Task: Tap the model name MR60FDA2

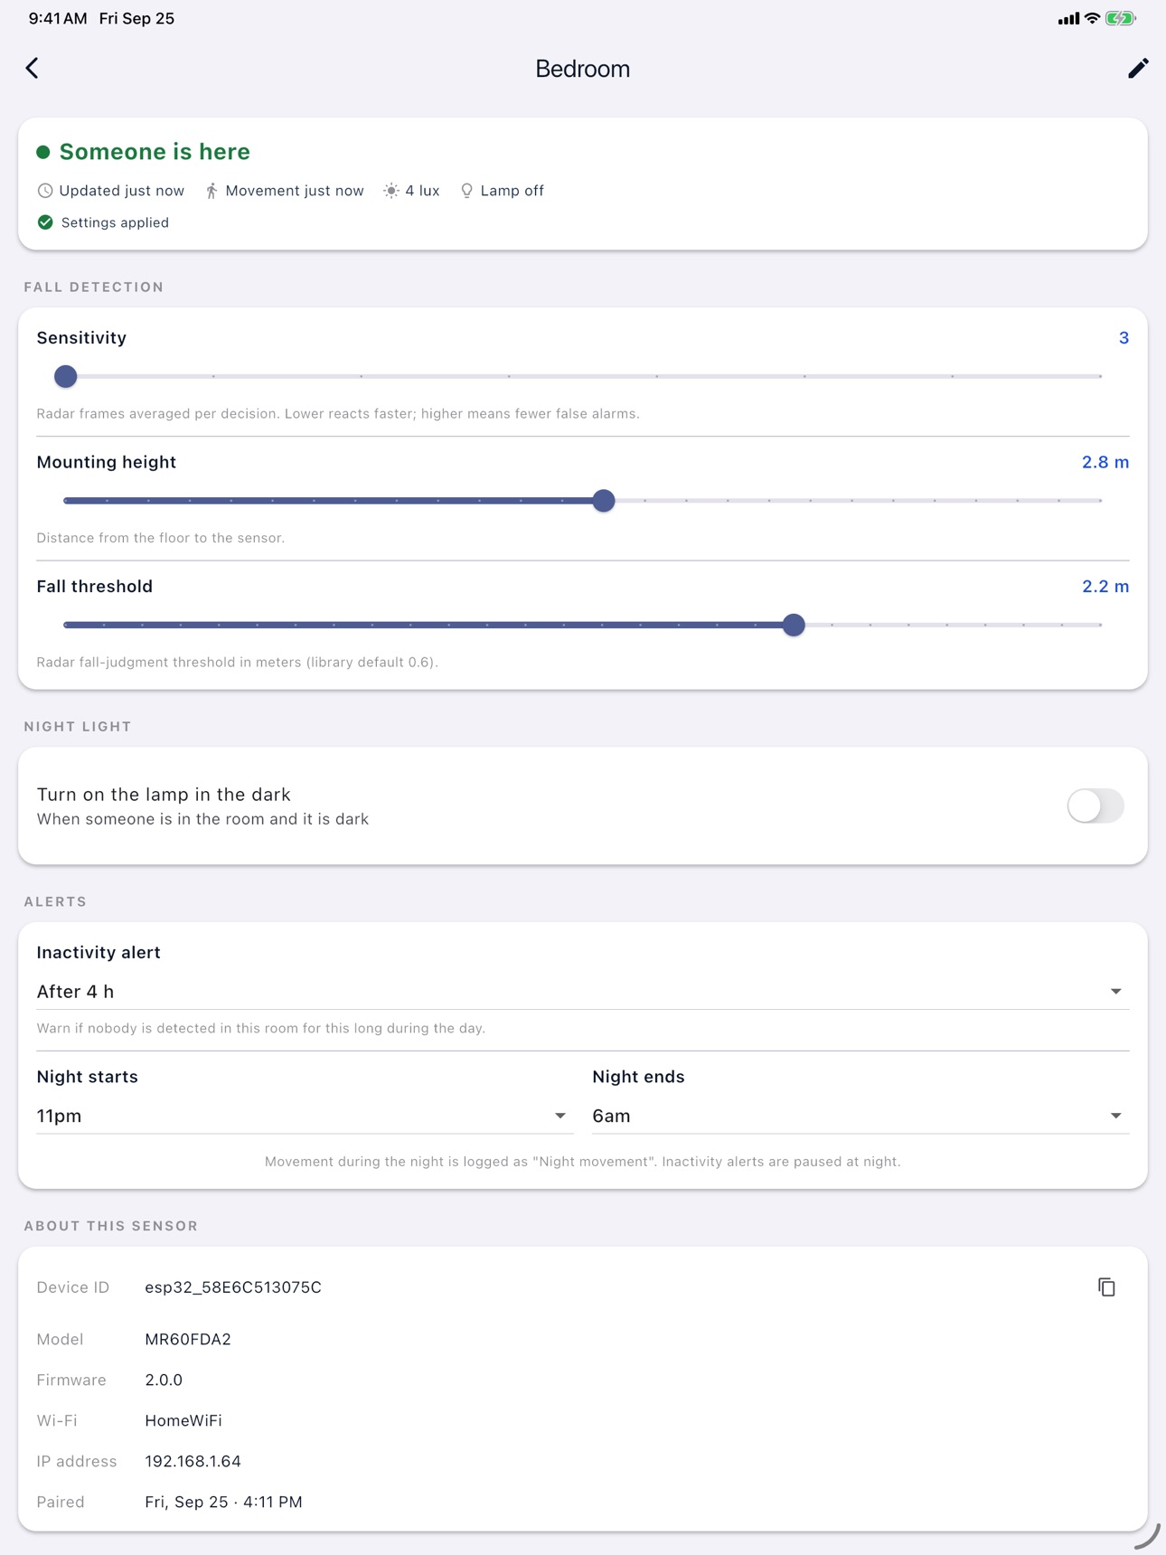Action: pos(188,1339)
